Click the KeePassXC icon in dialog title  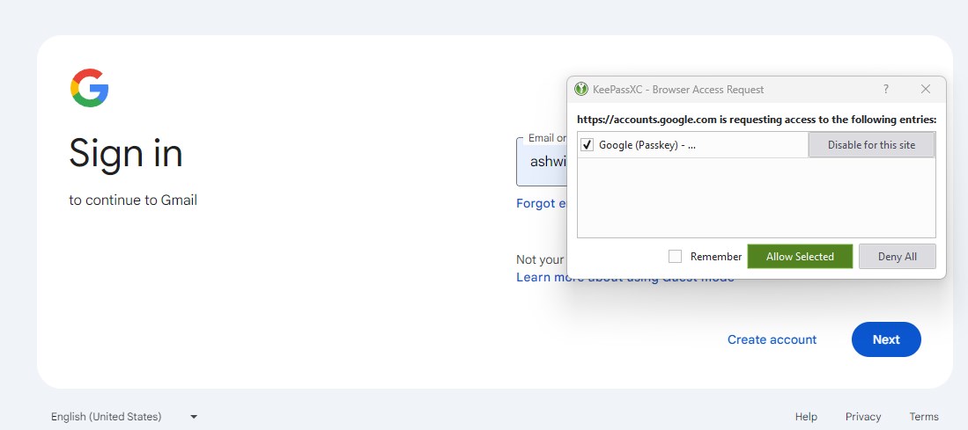[x=581, y=89]
